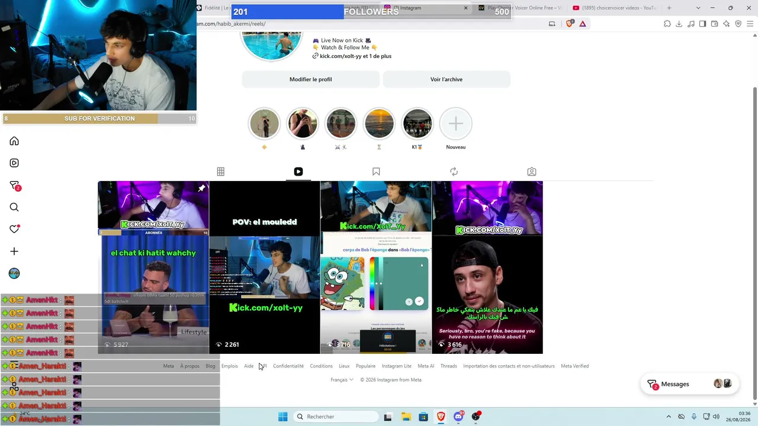Click the Voir l'archive button
758x426 pixels.
pos(447,79)
